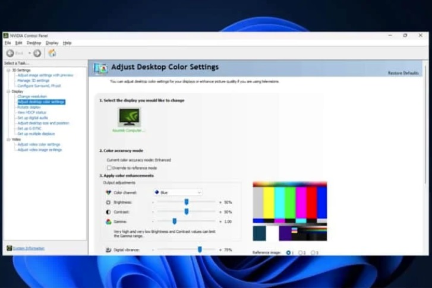
Task: Open Adjust desktop size and position
Action: pyautogui.click(x=43, y=123)
